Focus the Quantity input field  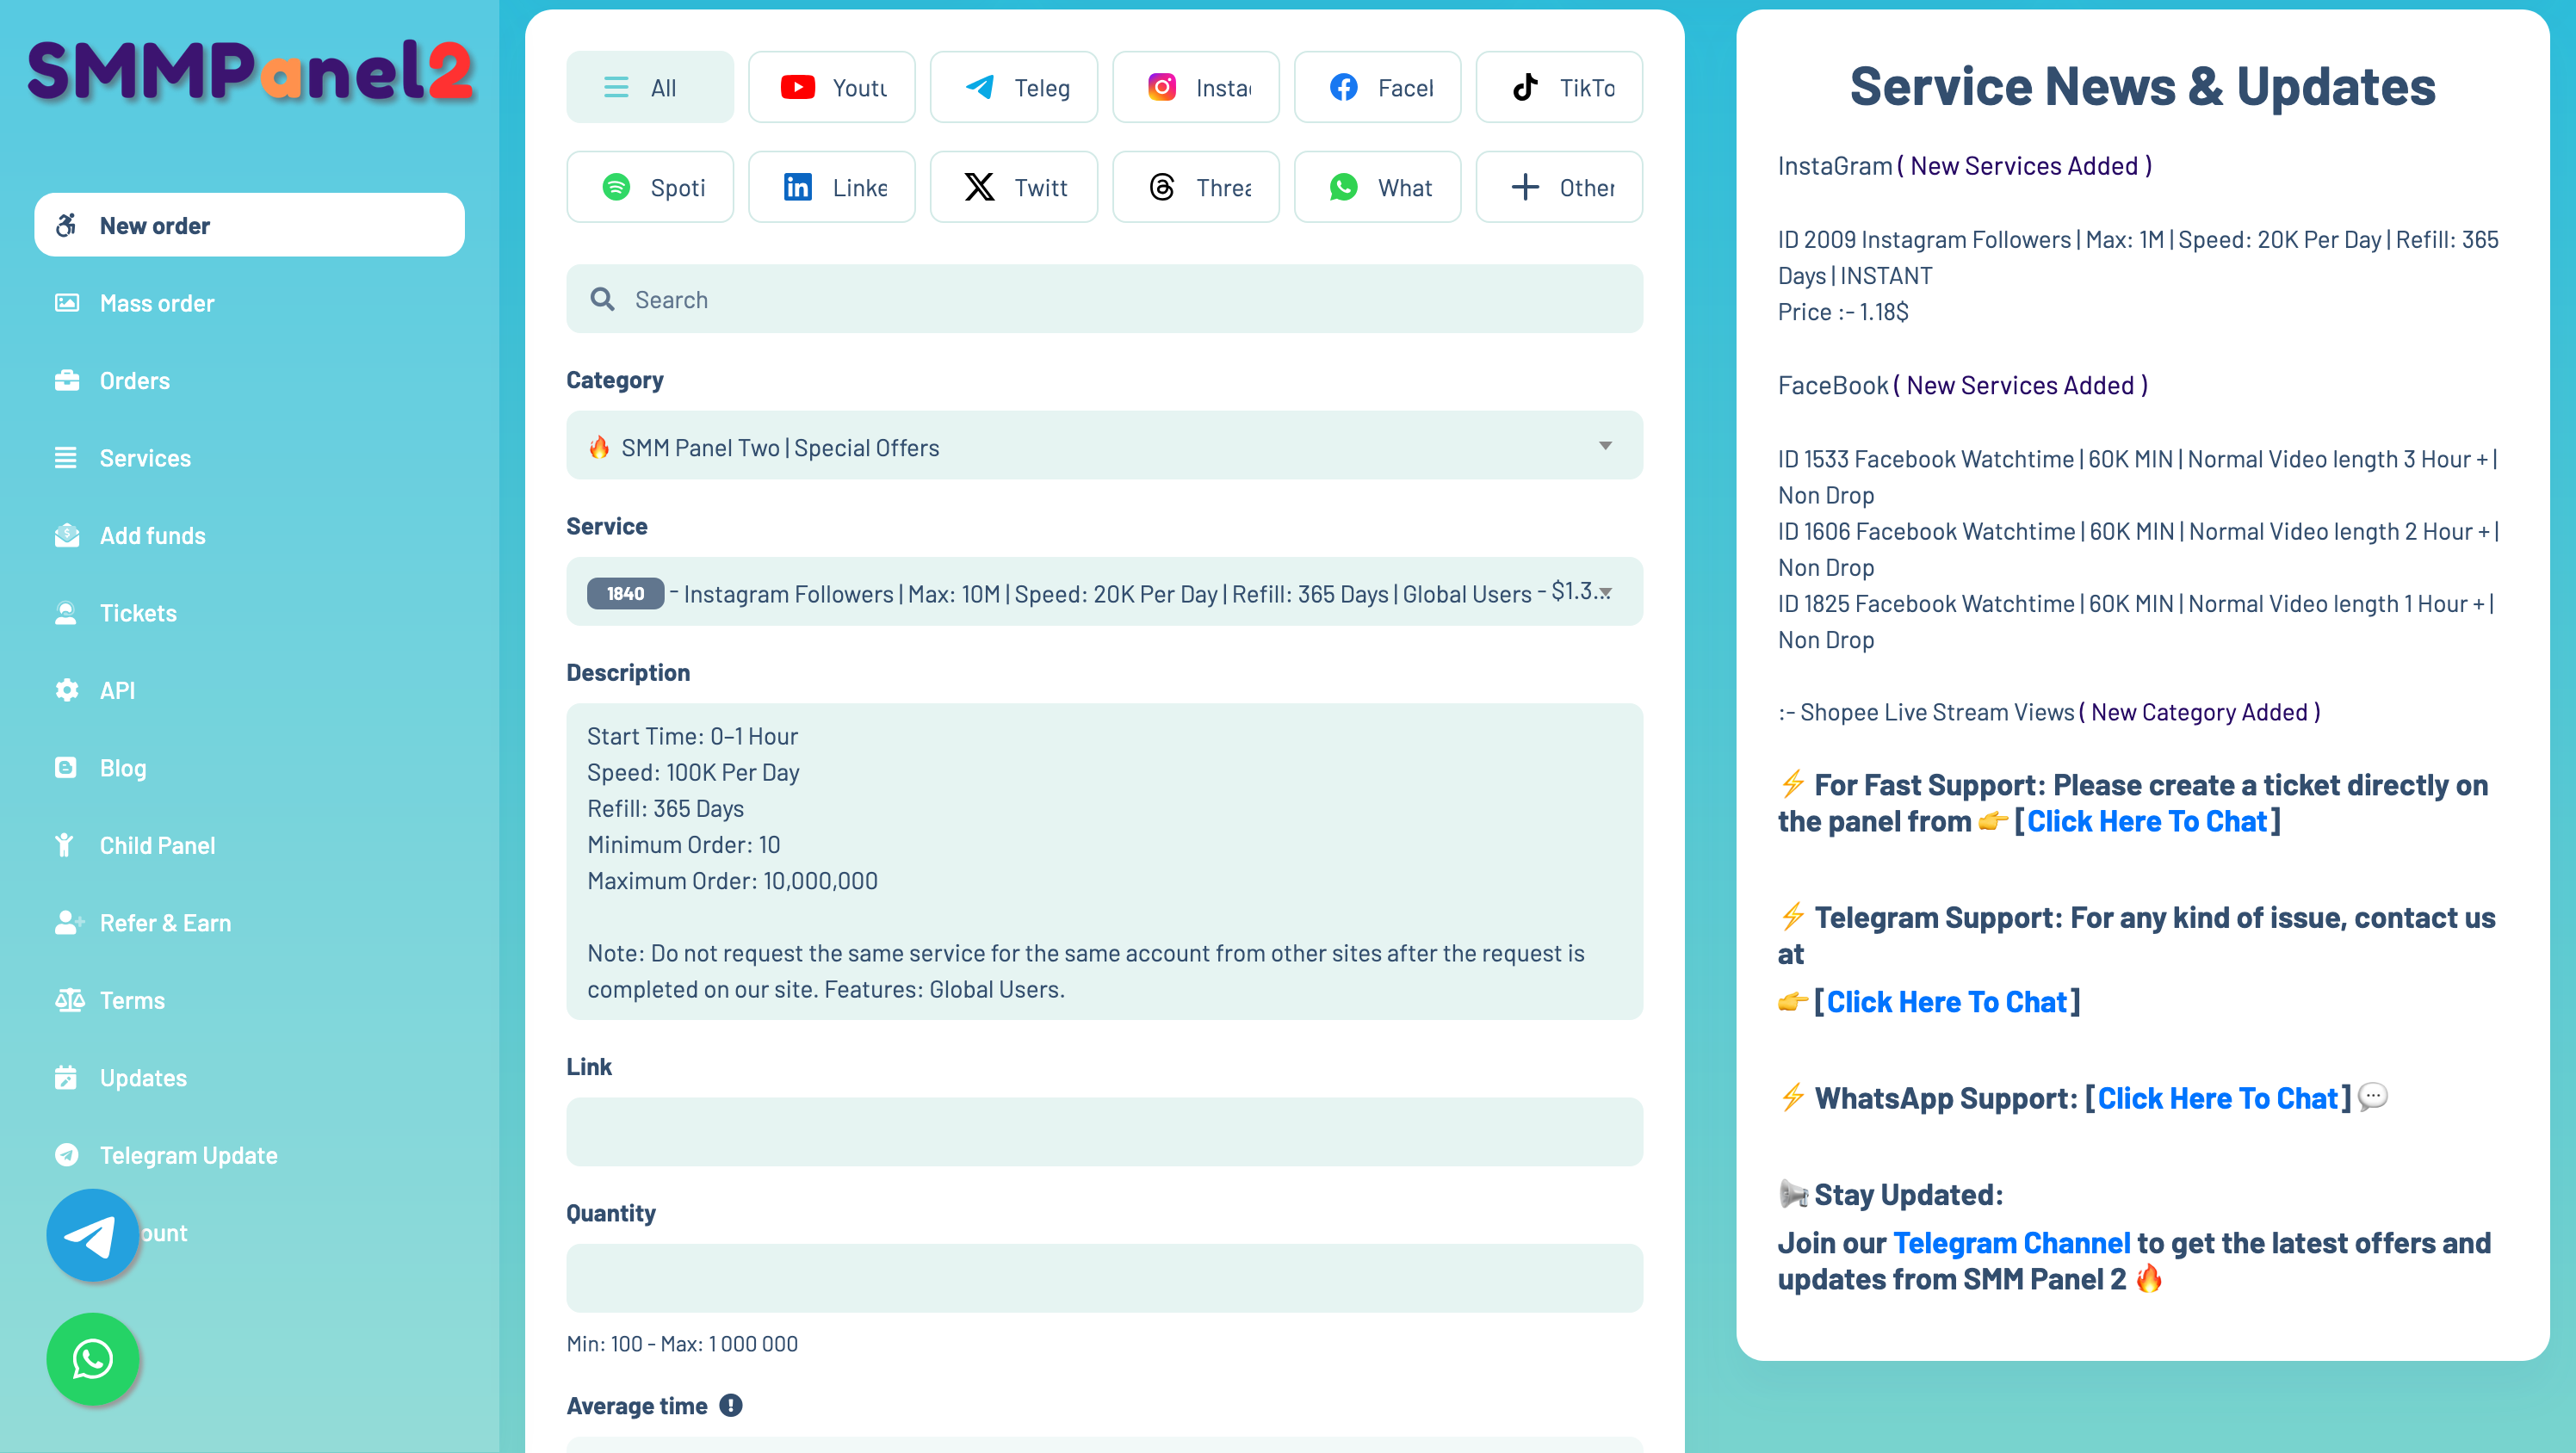1103,1278
